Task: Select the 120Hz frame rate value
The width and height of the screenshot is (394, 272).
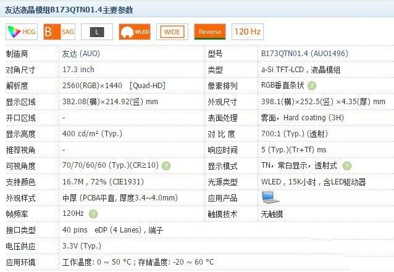Action: click(x=73, y=213)
